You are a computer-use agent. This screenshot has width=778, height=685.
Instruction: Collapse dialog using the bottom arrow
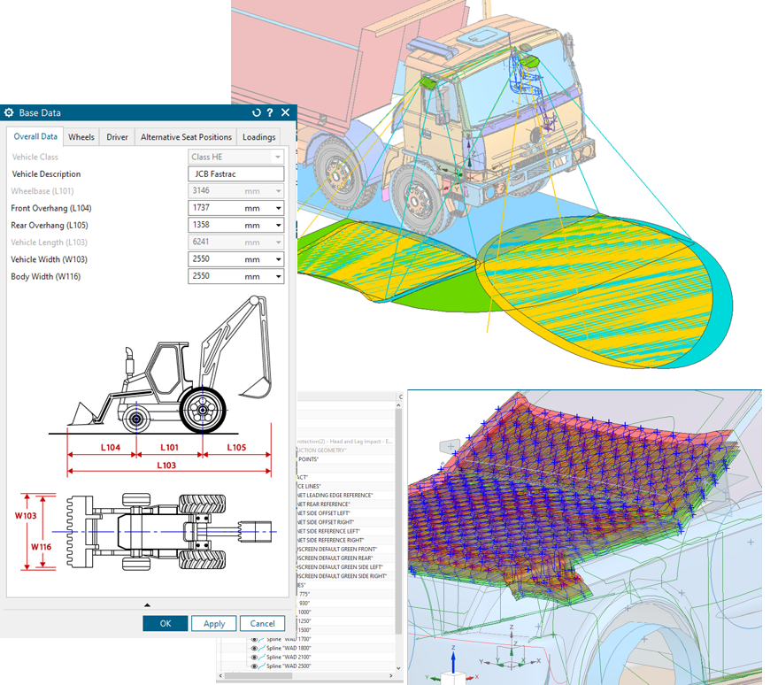pyautogui.click(x=147, y=605)
